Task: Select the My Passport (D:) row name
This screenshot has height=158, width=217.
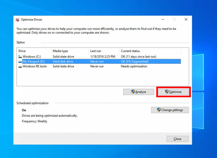Action: 34,61
